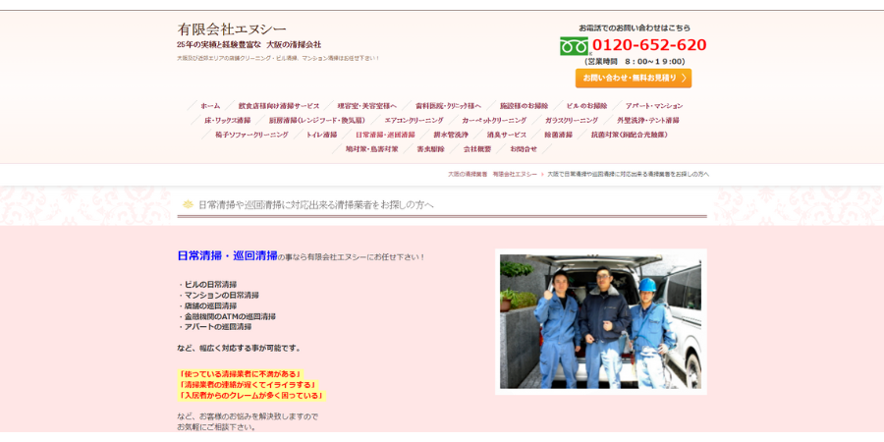Select 施設様のお掃除 in navigation
This screenshot has width=884, height=442.
(x=524, y=106)
